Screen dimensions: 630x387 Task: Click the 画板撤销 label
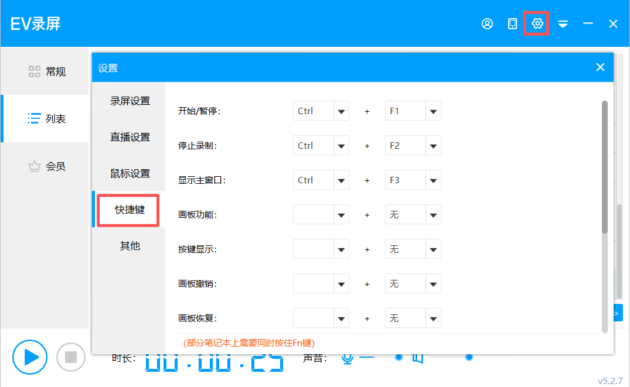pyautogui.click(x=197, y=284)
